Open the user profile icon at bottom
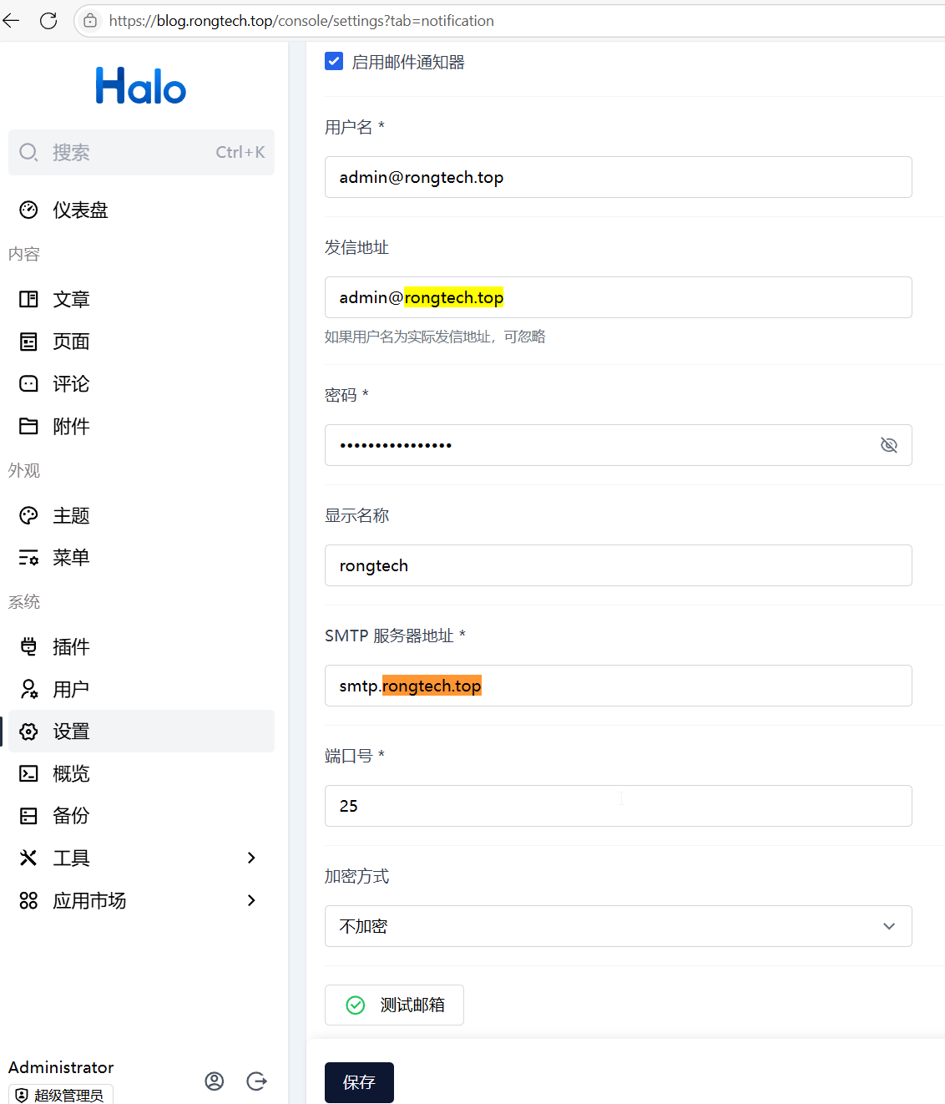Viewport: 945px width, 1104px height. point(215,1081)
